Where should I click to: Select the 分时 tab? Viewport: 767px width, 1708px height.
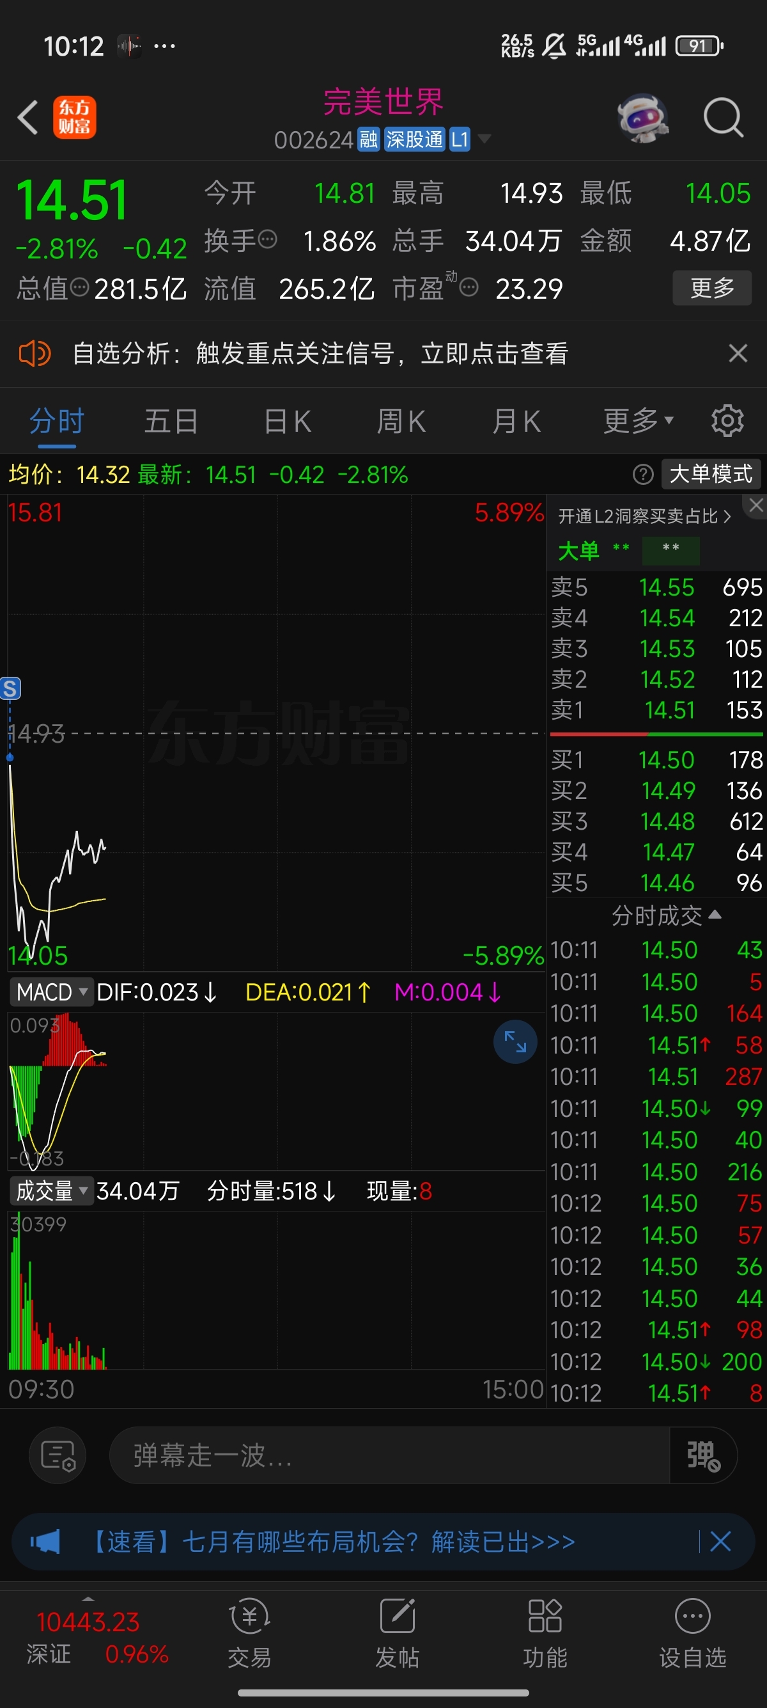point(57,422)
